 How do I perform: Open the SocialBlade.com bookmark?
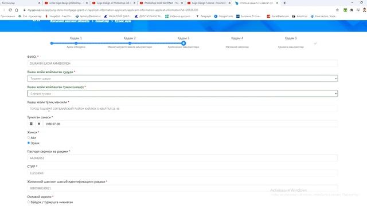[x=278, y=17]
